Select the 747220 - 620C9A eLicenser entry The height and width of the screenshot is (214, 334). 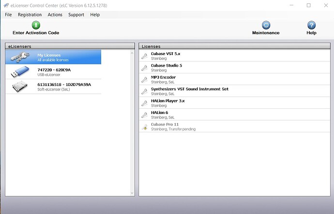[x=53, y=72]
